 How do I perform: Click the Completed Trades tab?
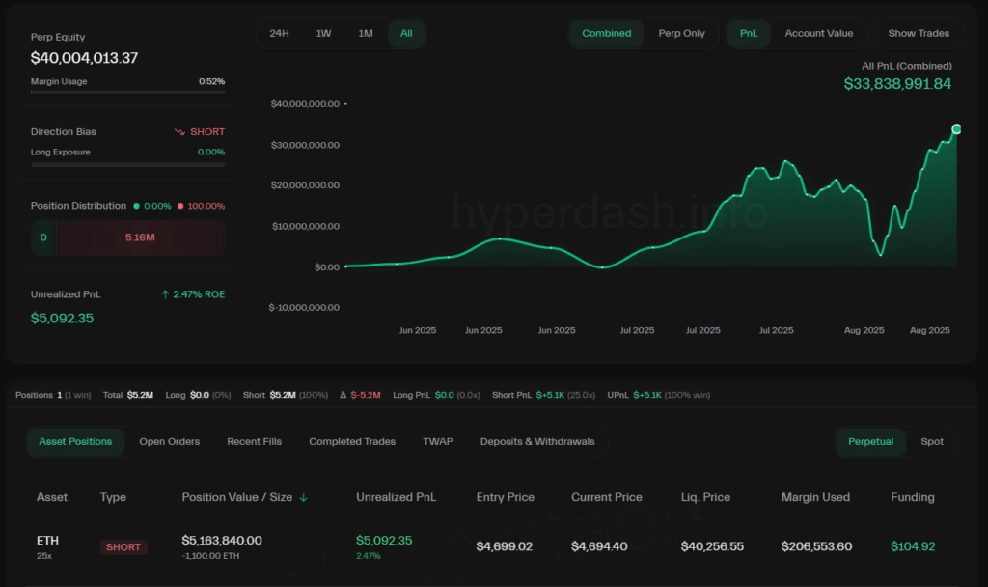(x=352, y=442)
